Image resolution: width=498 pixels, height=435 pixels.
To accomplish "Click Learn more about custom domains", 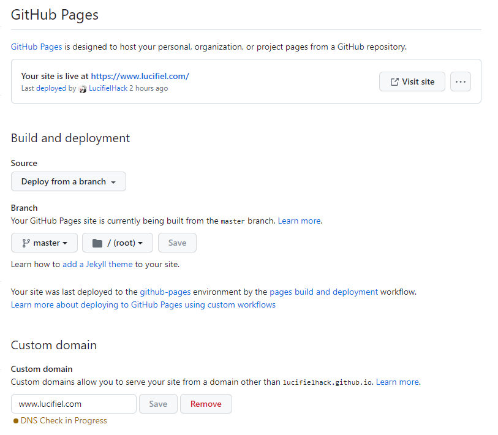I will click(x=398, y=382).
